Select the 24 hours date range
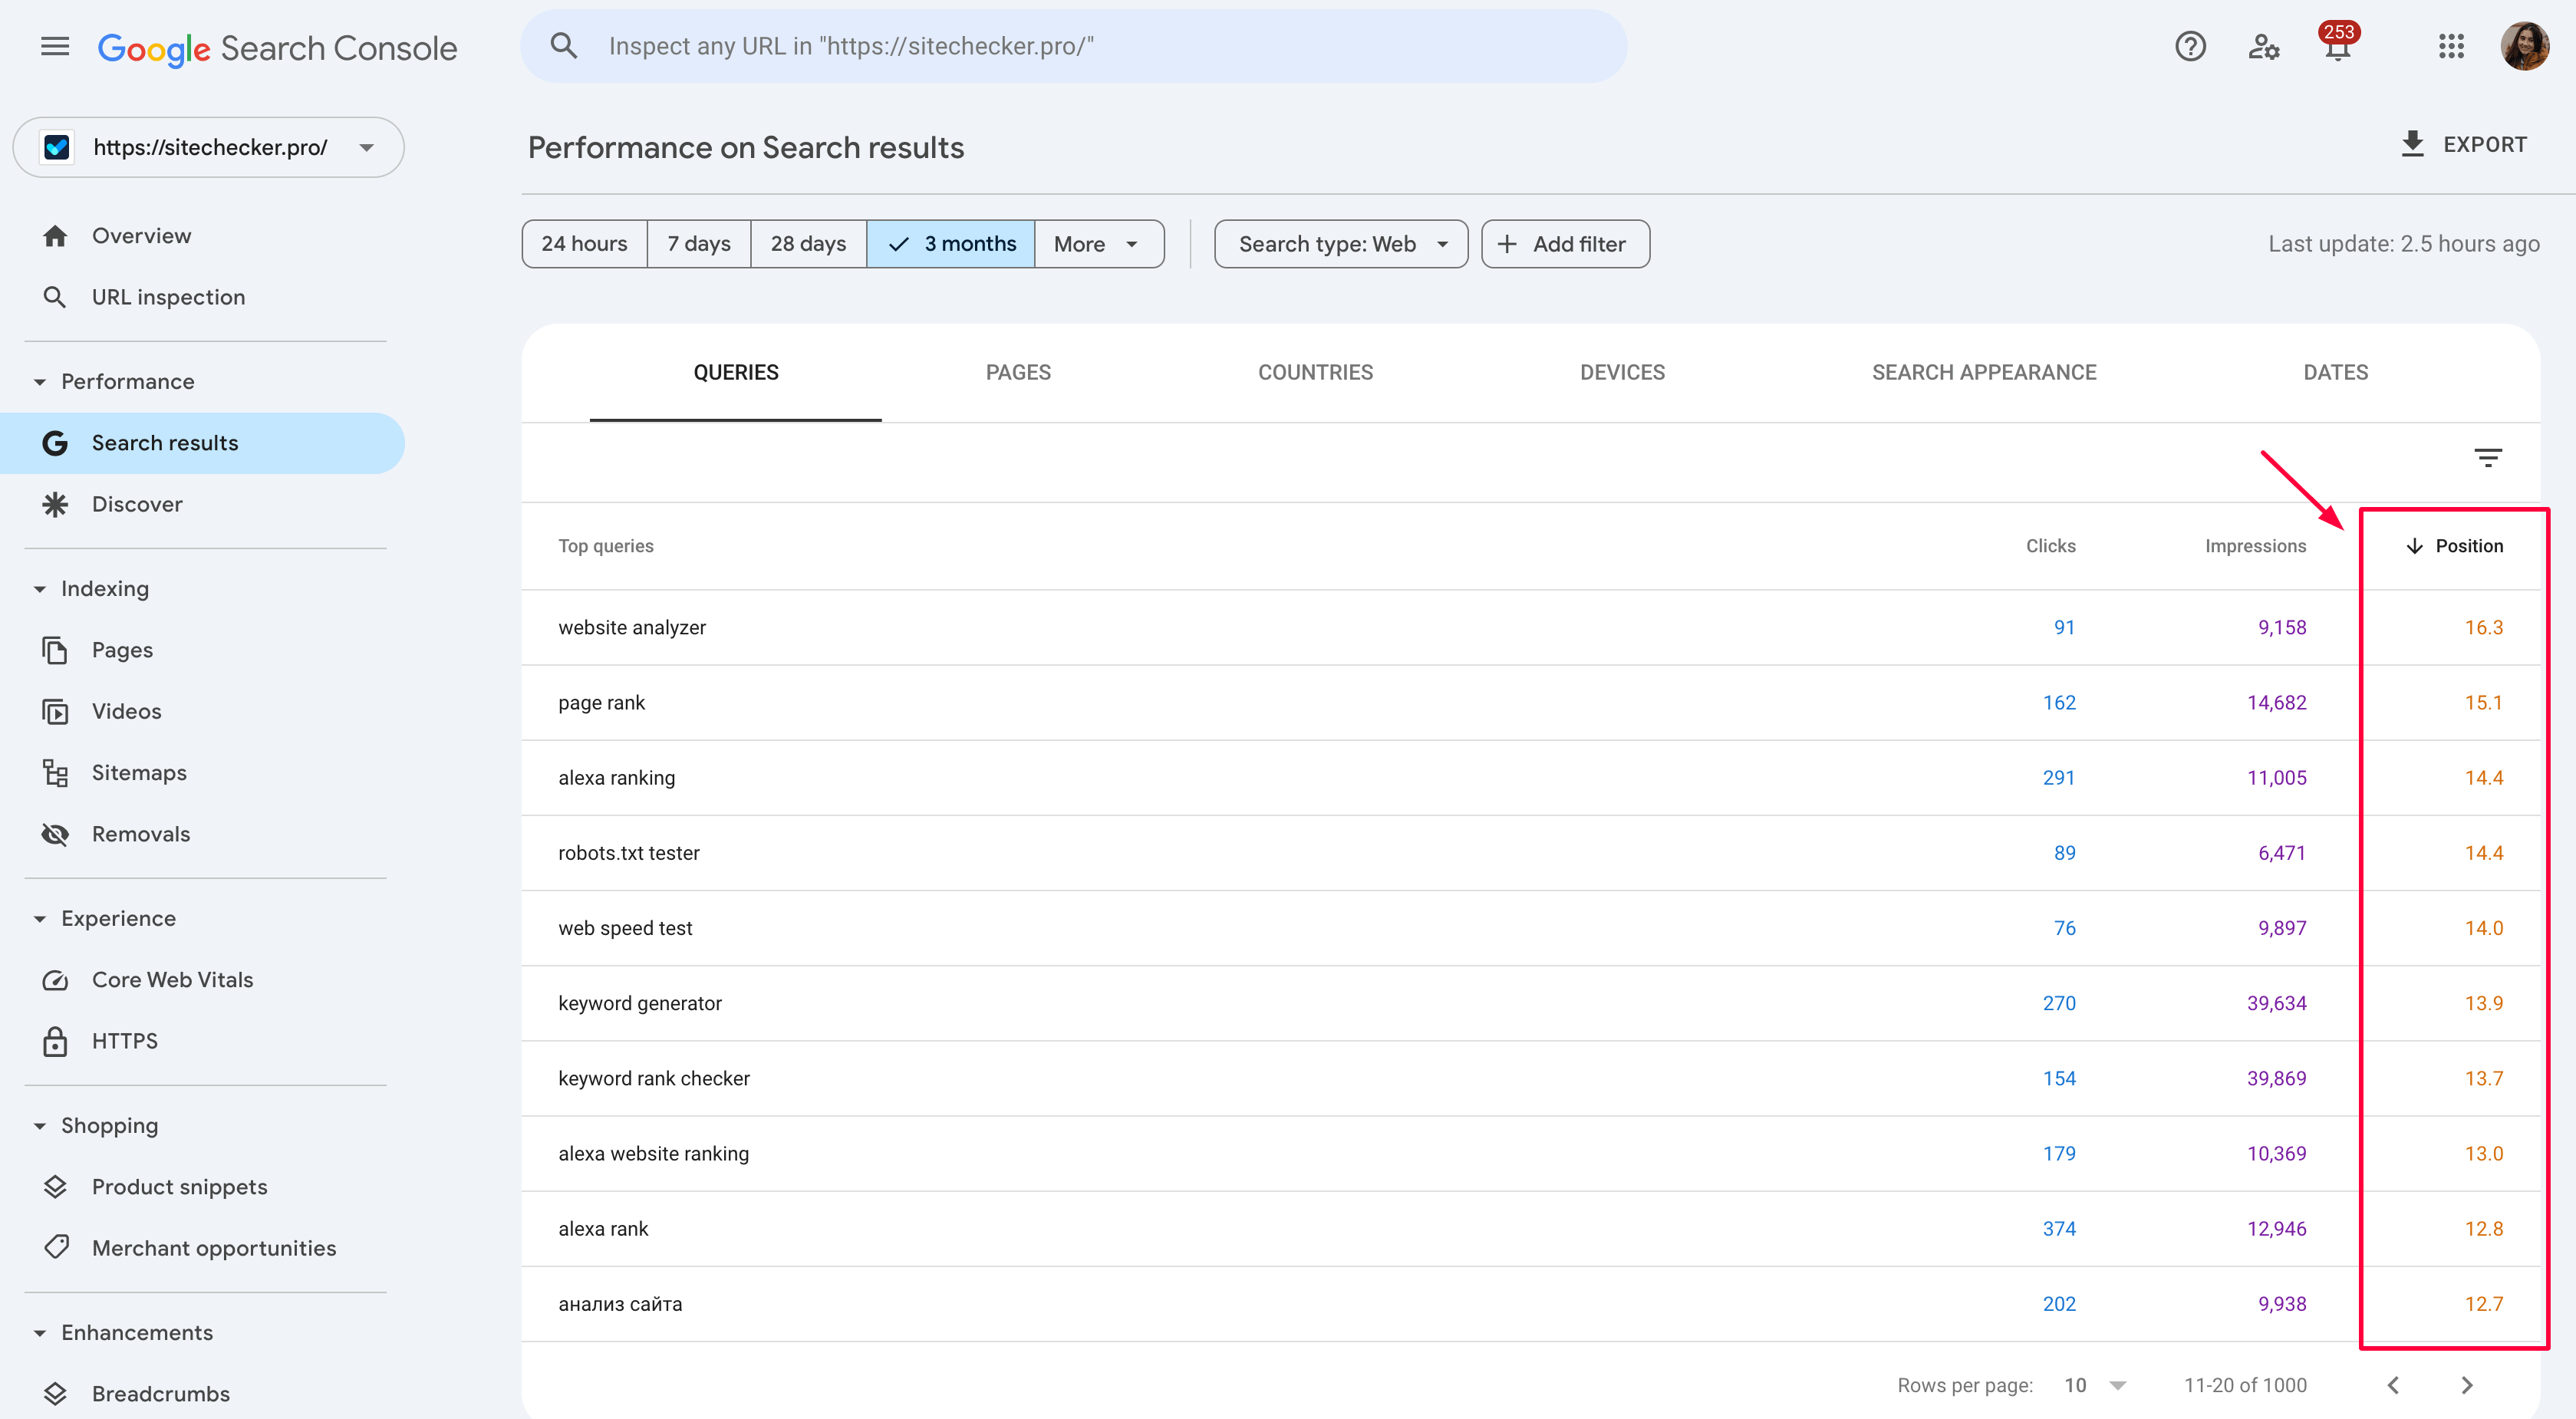 584,244
